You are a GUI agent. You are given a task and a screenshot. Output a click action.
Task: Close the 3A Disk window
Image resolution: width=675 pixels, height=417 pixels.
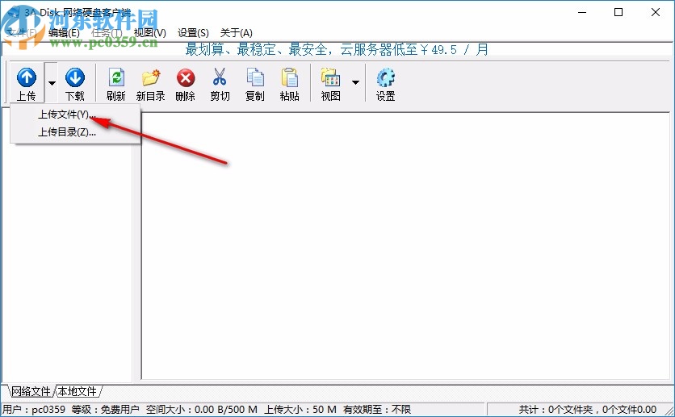point(655,12)
